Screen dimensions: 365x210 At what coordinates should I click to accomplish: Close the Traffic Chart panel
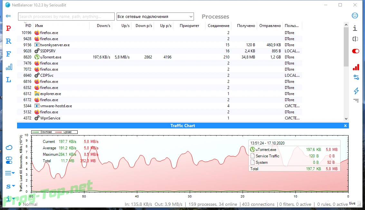(x=345, y=126)
